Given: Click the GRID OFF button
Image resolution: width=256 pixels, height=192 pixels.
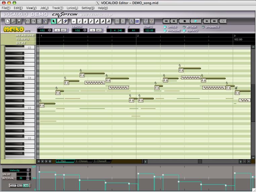Looking at the screenshot, I should pos(64,30).
